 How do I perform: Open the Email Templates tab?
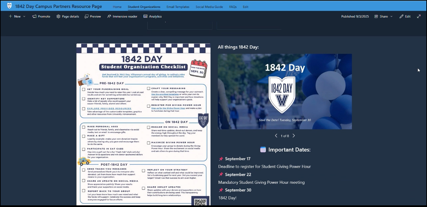(x=178, y=7)
